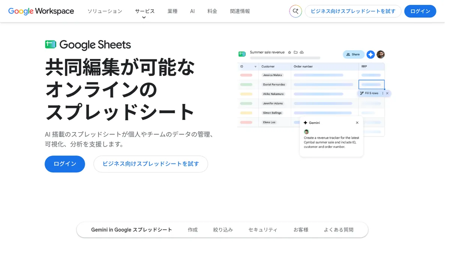This screenshot has width=450, height=267.
Task: Open the ソリューション menu
Action: [x=105, y=11]
